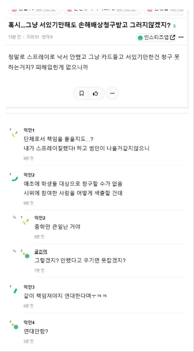Click the 익인3 commenter name
194x352 pixels.
click(x=29, y=287)
